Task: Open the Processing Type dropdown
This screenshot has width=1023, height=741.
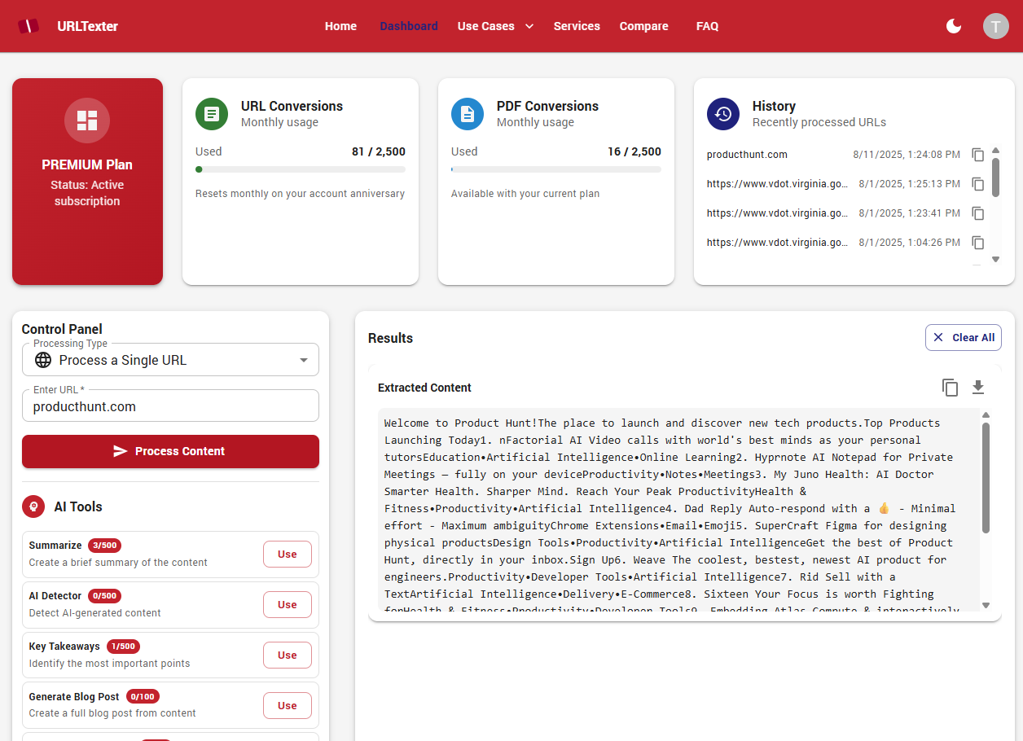Action: click(x=170, y=360)
